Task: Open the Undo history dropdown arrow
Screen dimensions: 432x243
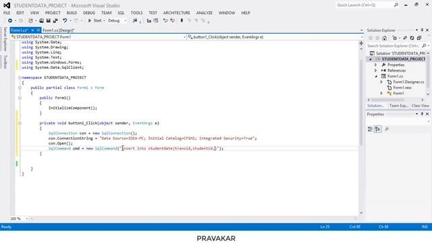Action: (70, 21)
